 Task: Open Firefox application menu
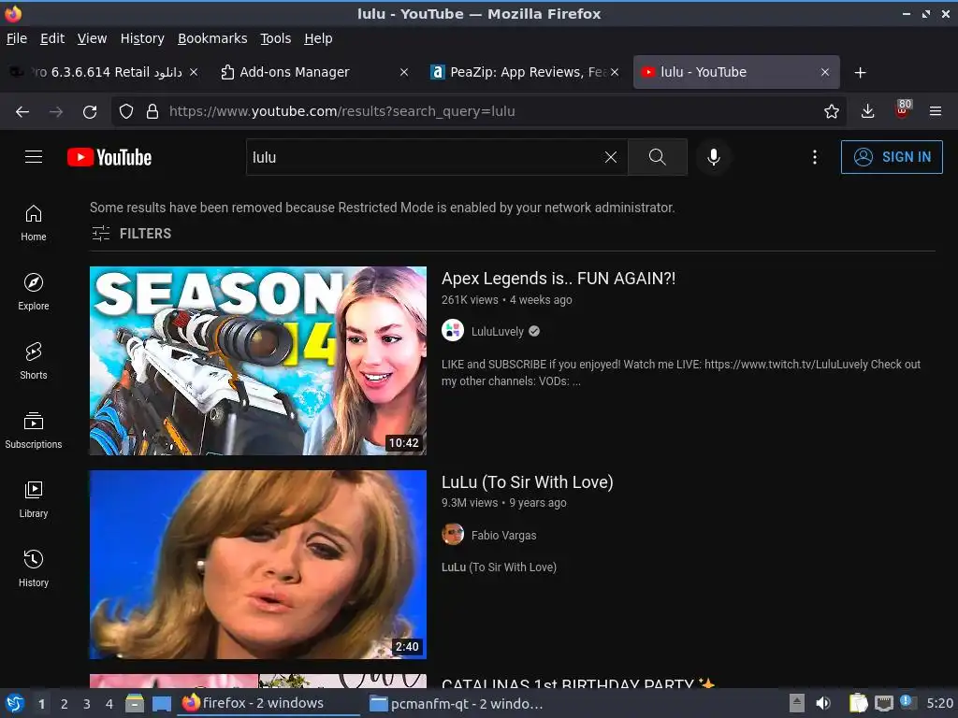(935, 112)
